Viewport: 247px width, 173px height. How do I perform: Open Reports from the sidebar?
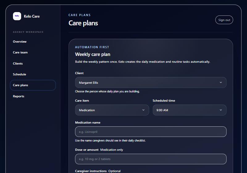click(x=19, y=96)
